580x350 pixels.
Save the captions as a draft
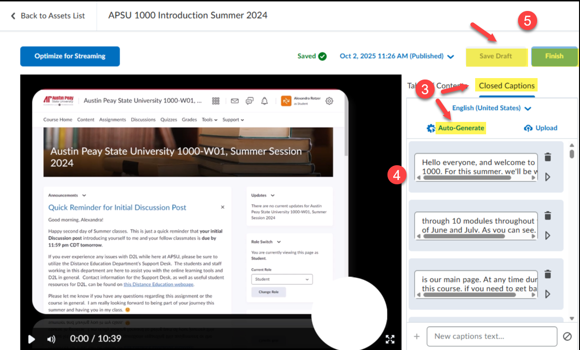coord(497,56)
